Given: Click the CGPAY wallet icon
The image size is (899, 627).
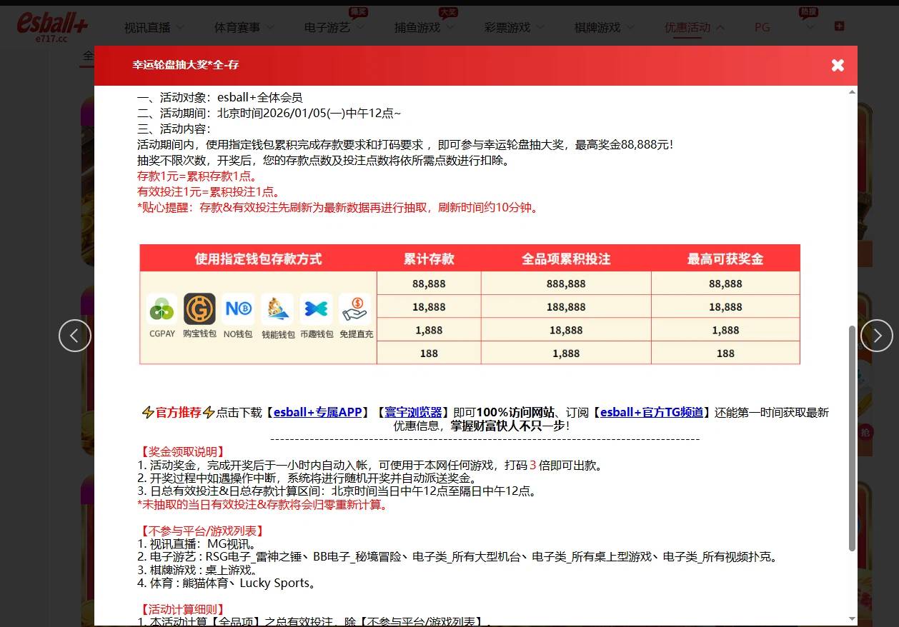Looking at the screenshot, I should [162, 310].
